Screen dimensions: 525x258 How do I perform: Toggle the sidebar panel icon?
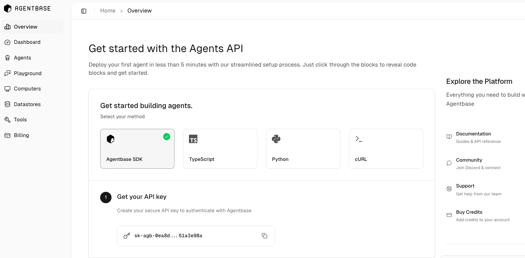[x=84, y=11]
